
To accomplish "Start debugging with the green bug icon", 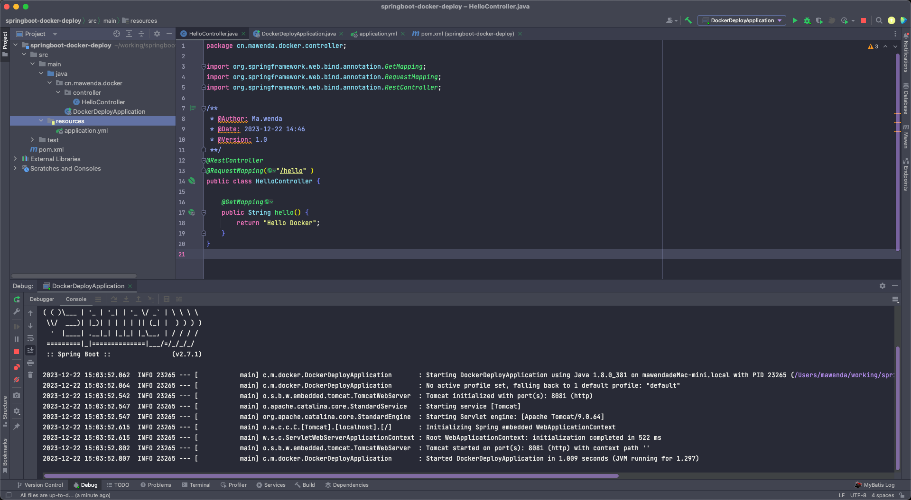I will click(x=807, y=20).
